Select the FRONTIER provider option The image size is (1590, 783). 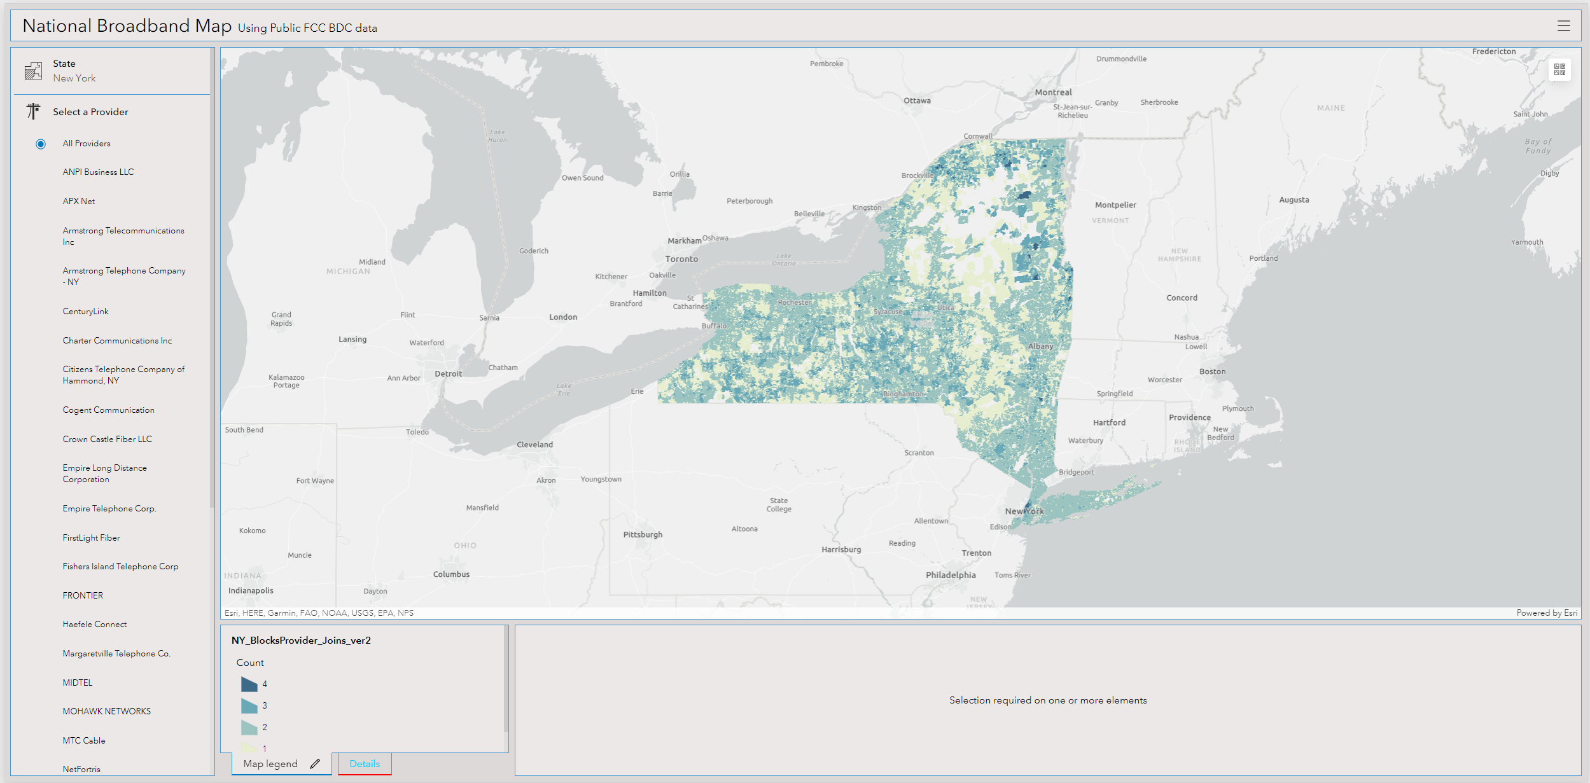coord(83,595)
